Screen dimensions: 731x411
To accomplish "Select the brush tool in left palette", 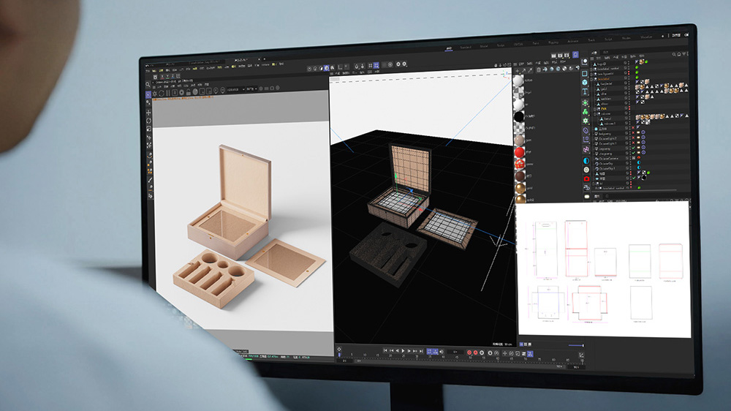I will pos(150,180).
